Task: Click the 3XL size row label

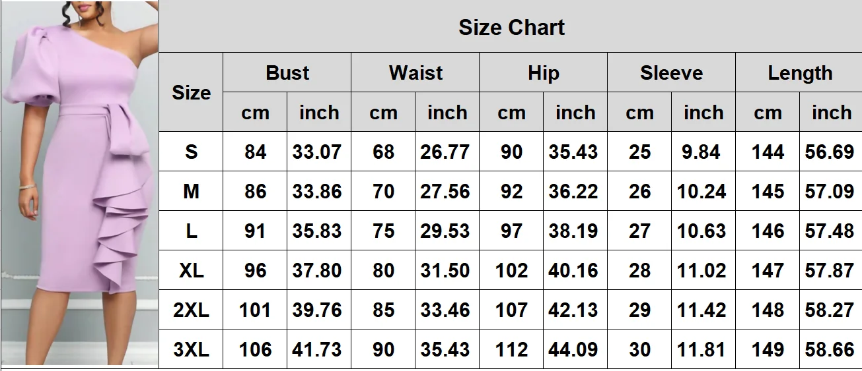Action: click(191, 349)
